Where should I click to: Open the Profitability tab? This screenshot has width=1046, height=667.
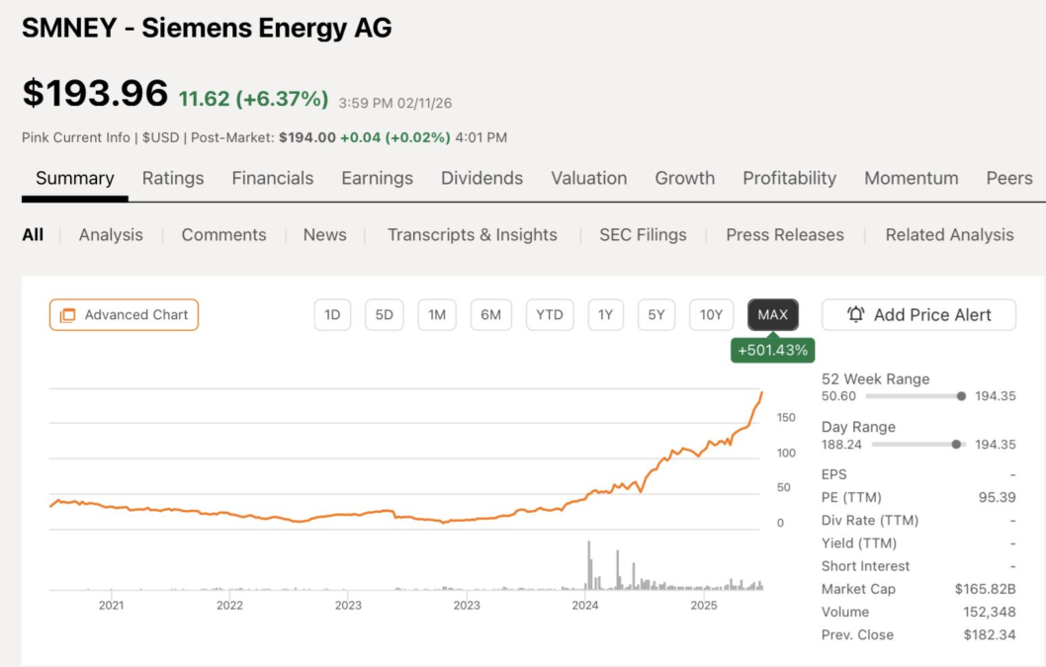pos(789,178)
